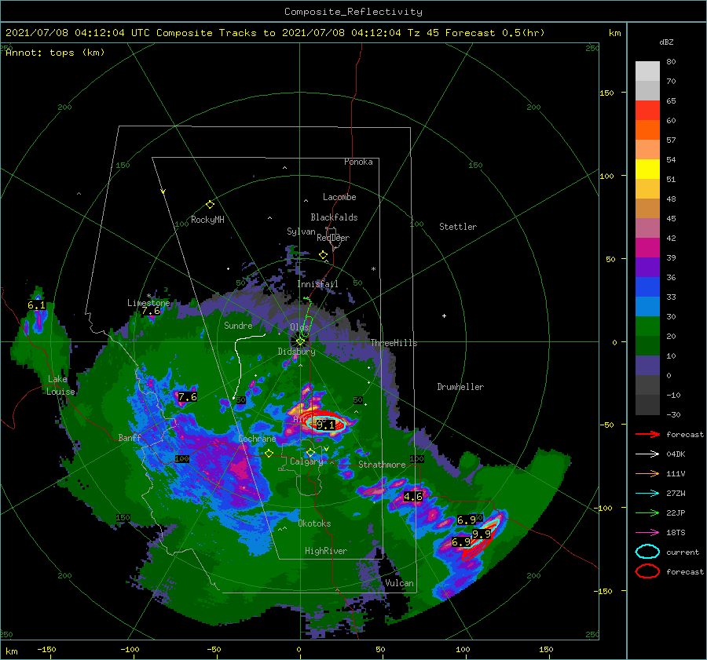Click the Lacombe town label
Image resolution: width=707 pixels, height=660 pixels.
coord(339,197)
